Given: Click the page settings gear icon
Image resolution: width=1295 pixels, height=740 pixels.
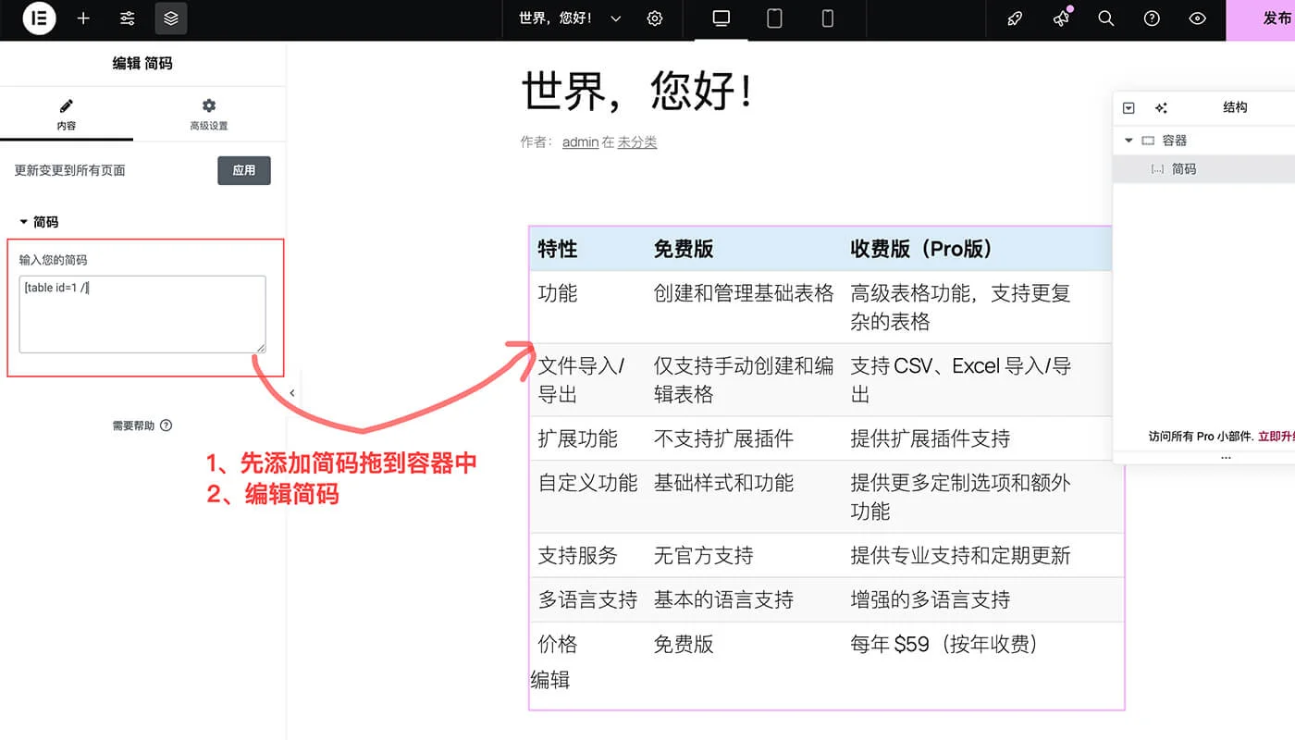Looking at the screenshot, I should pyautogui.click(x=655, y=18).
